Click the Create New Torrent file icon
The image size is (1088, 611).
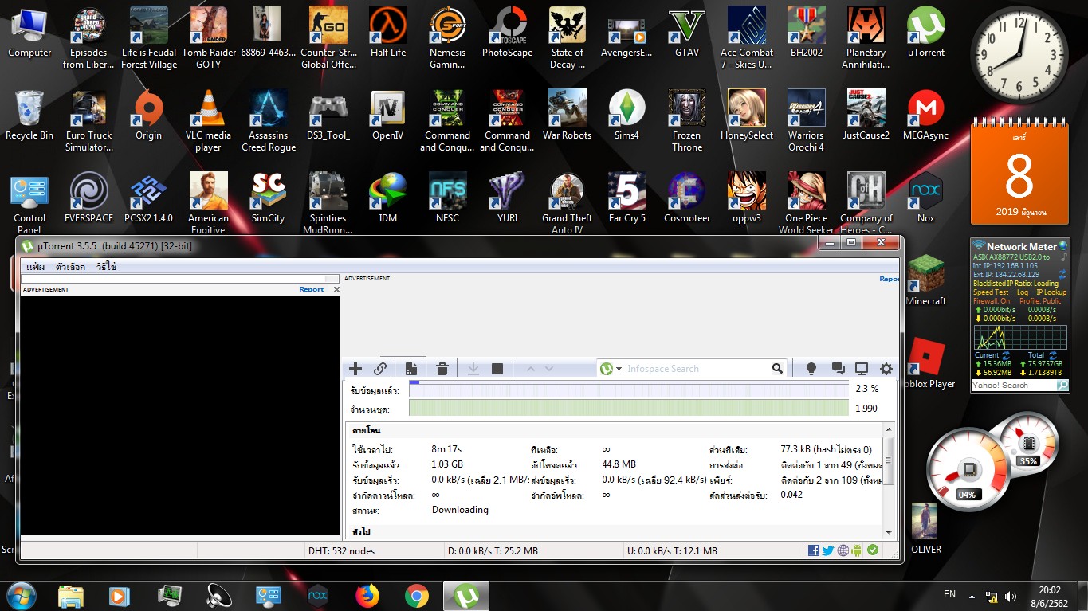pos(410,369)
